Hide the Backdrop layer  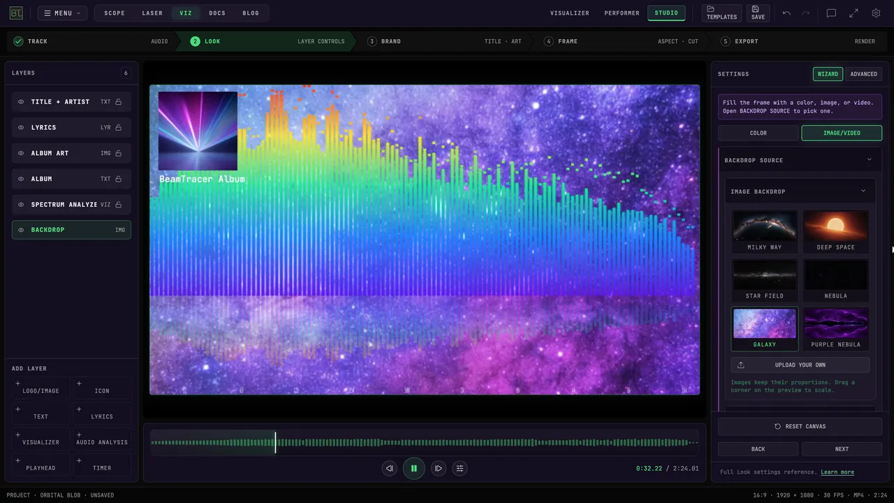[21, 230]
